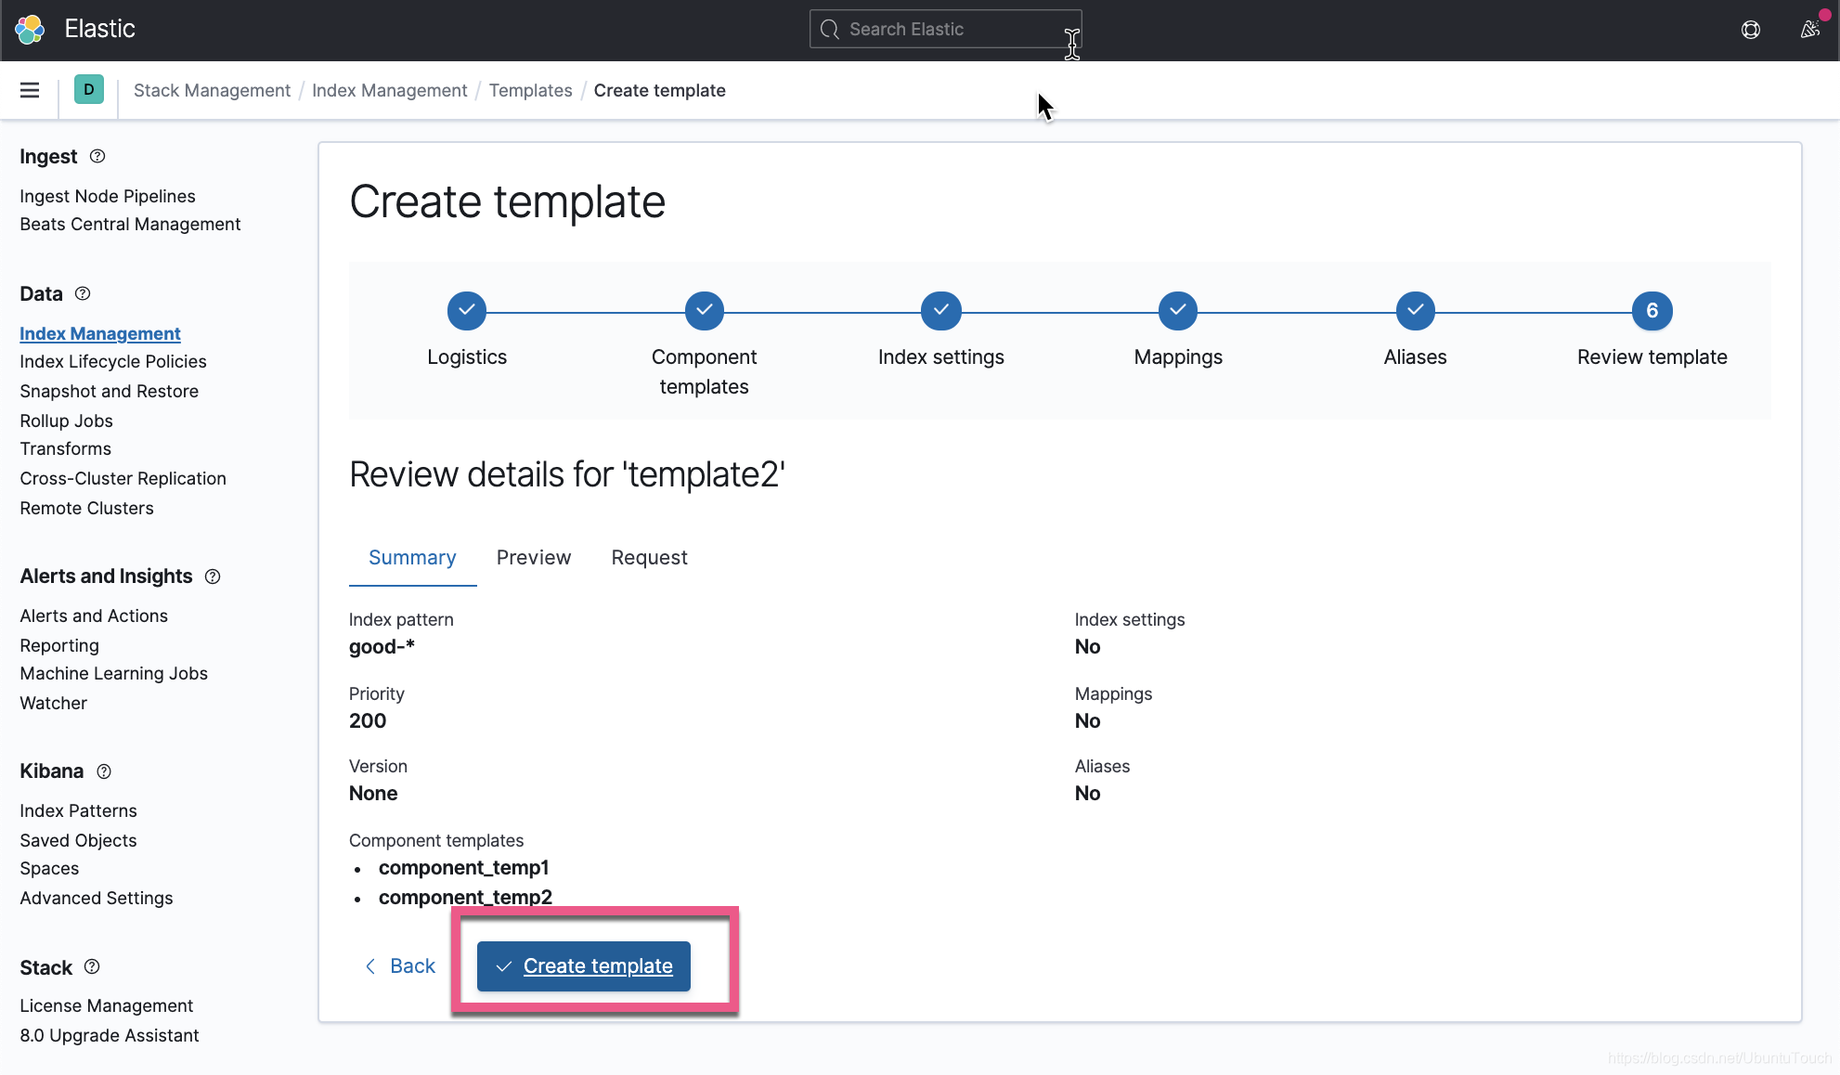Go to the Logistics step circle
The width and height of the screenshot is (1840, 1075).
[467, 311]
